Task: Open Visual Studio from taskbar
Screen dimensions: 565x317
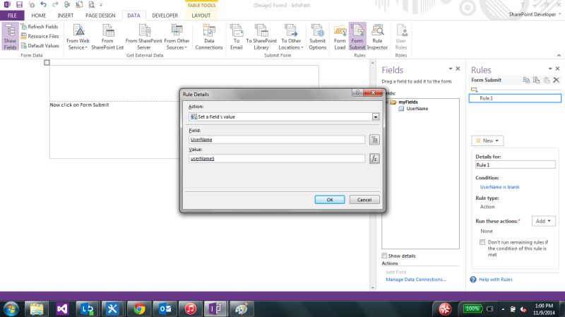Action: click(x=62, y=309)
